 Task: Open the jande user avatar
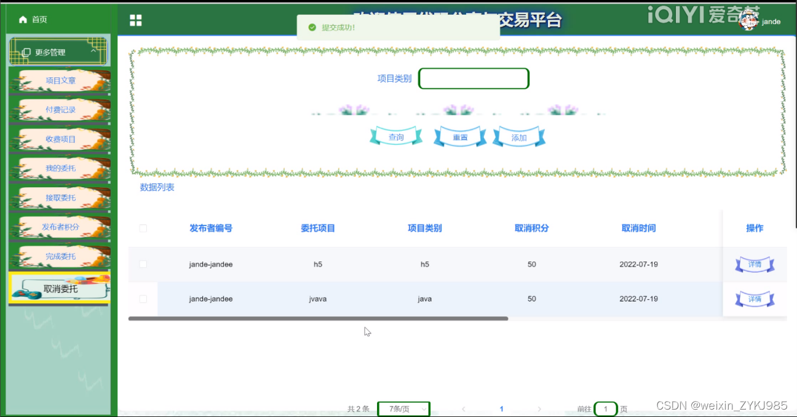pyautogui.click(x=749, y=20)
